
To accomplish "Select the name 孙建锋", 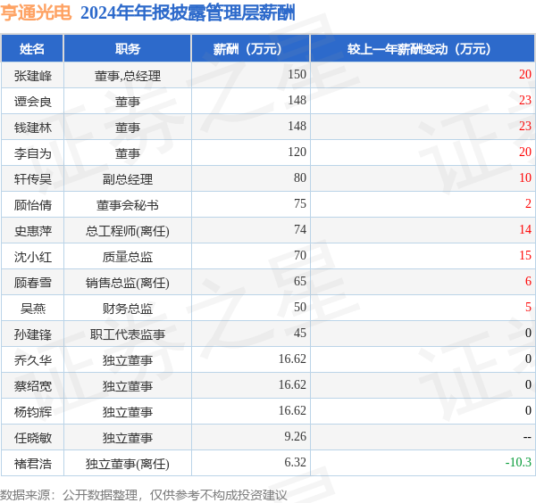I will coord(33,334).
